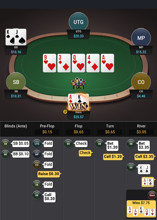Click the Hero badge icon above winnings

point(152,195)
